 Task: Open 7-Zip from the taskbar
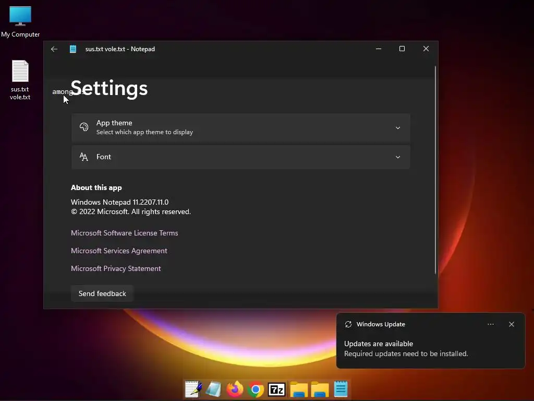pos(276,390)
